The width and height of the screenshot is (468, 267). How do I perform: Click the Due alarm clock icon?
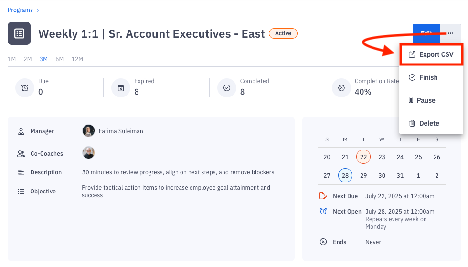[x=25, y=88]
